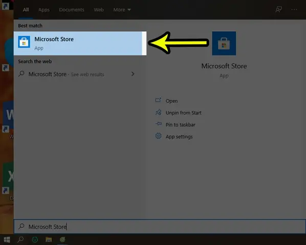The height and width of the screenshot is (245, 306).
Task: Click the Open icon in the preview pane
Action: (x=158, y=101)
